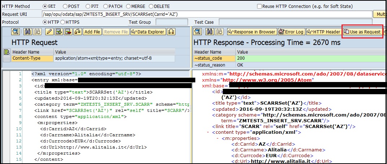Click request line 11 d:Carrname Alitalia
Viewport: 387px width, 164px height.
88,135
